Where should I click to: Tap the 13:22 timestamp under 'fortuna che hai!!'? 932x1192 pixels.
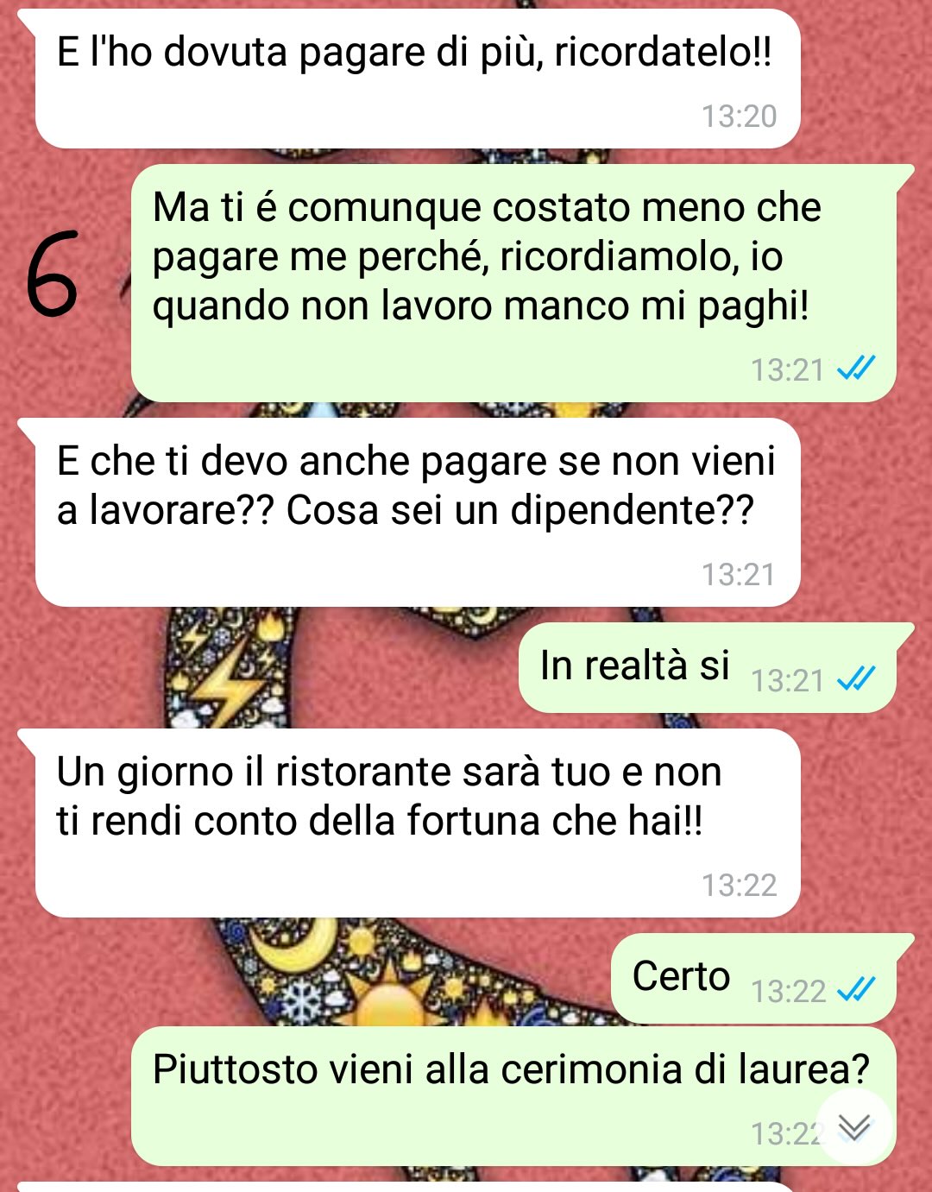(x=739, y=885)
